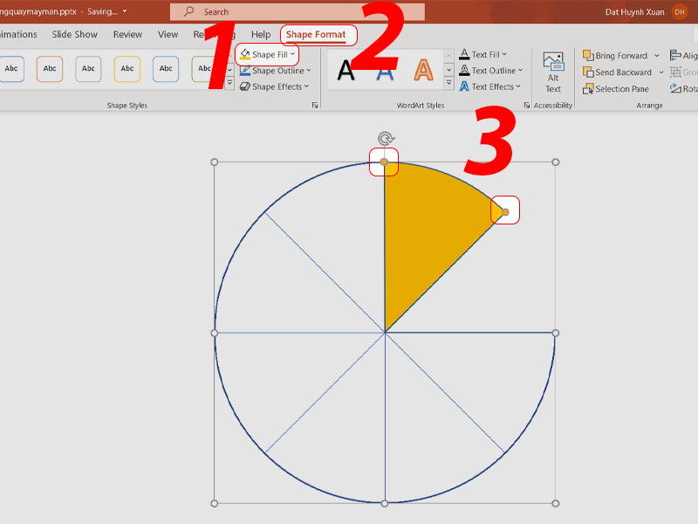This screenshot has width=698, height=524.
Task: Click the DH user account avatar
Action: [680, 11]
